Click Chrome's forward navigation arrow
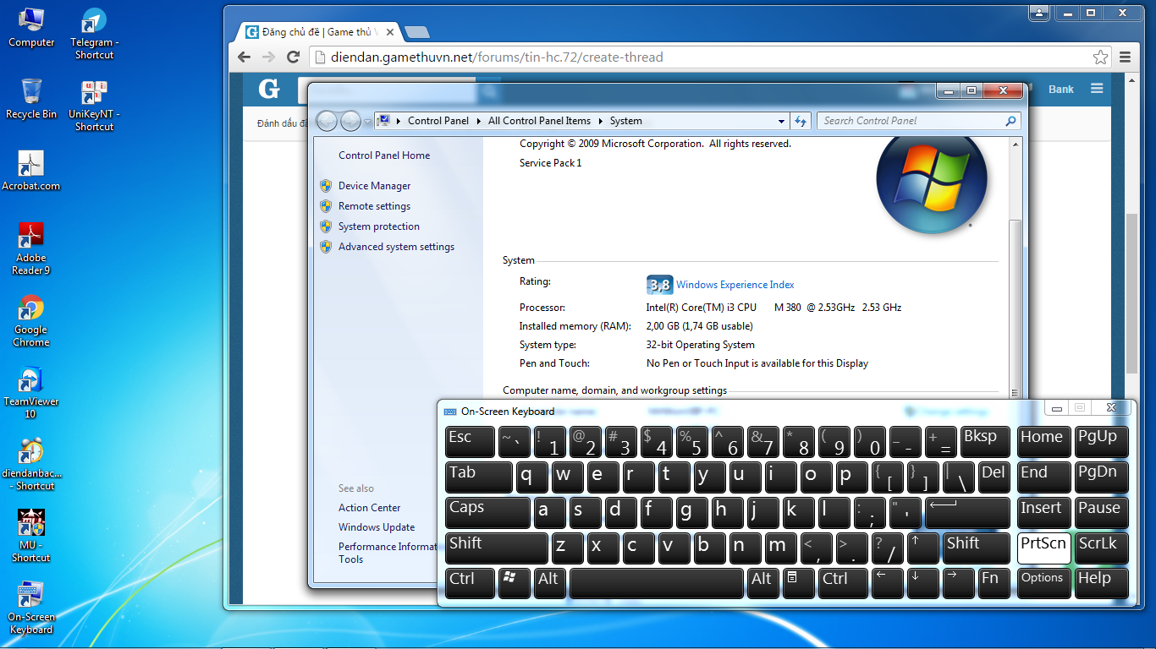1156x649 pixels. tap(269, 57)
